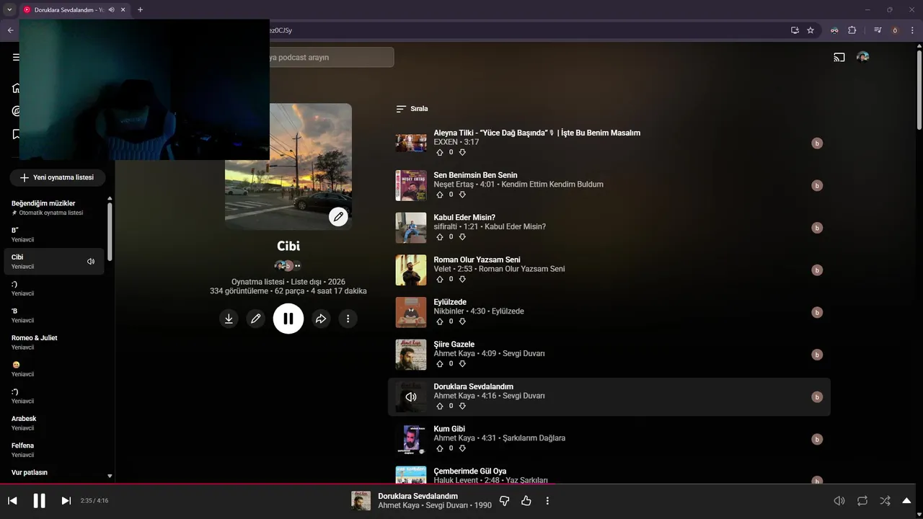Screen dimensions: 923x519
Task: Edit the playlist cover image with pencil overlay
Action: pyautogui.click(x=338, y=216)
